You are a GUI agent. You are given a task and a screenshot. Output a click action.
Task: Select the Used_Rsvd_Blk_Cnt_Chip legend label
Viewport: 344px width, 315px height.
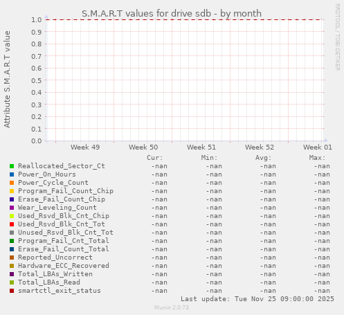point(64,216)
